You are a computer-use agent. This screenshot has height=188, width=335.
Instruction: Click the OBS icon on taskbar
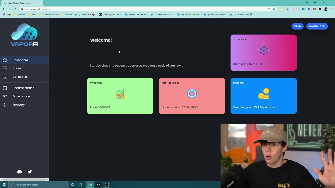point(107,185)
